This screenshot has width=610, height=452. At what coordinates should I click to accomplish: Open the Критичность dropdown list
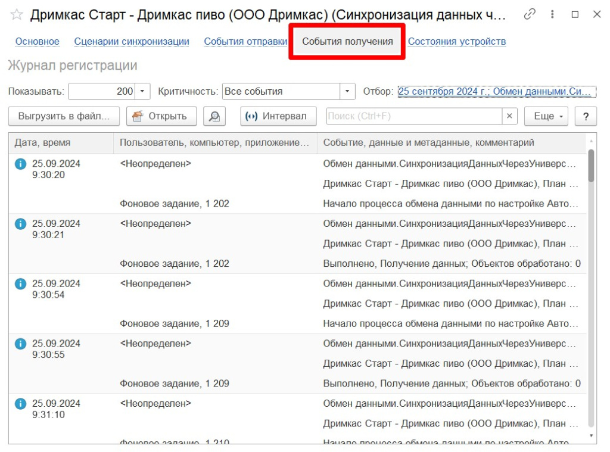(x=347, y=92)
